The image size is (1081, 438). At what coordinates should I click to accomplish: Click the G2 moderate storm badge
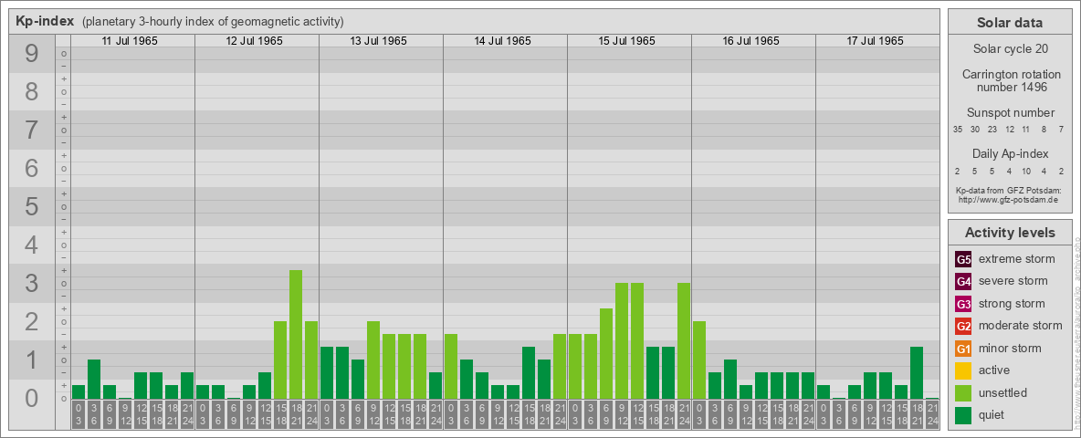click(x=963, y=326)
